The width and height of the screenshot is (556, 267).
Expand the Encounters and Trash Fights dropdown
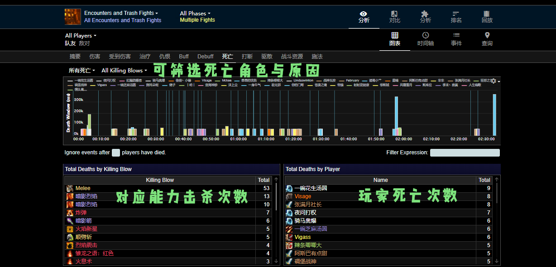[121, 13]
